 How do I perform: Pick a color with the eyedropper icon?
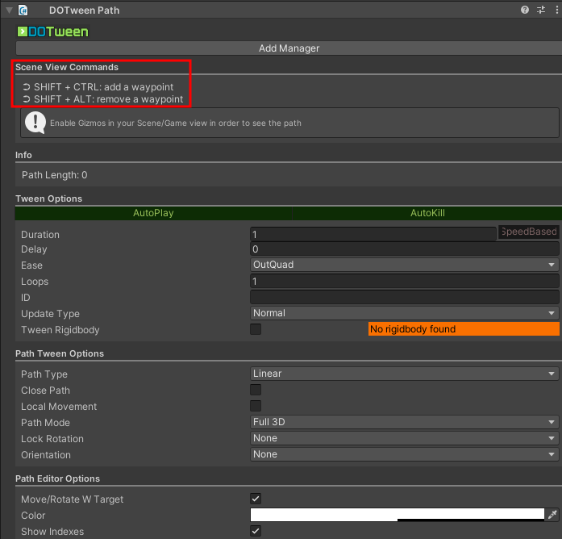[552, 515]
